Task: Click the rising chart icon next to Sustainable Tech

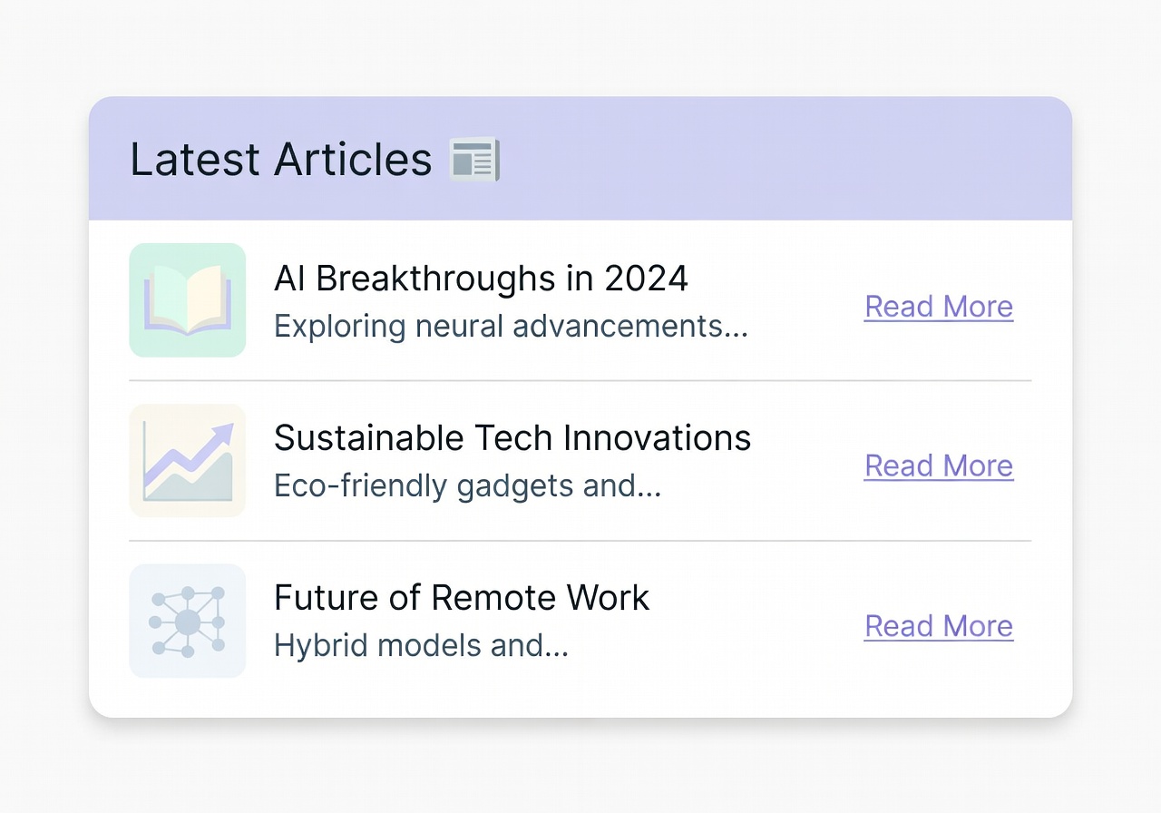Action: coord(187,460)
